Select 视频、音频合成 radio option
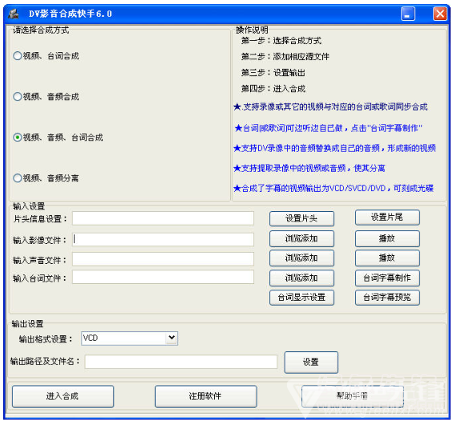This screenshot has height=422, width=453. click(x=47, y=96)
